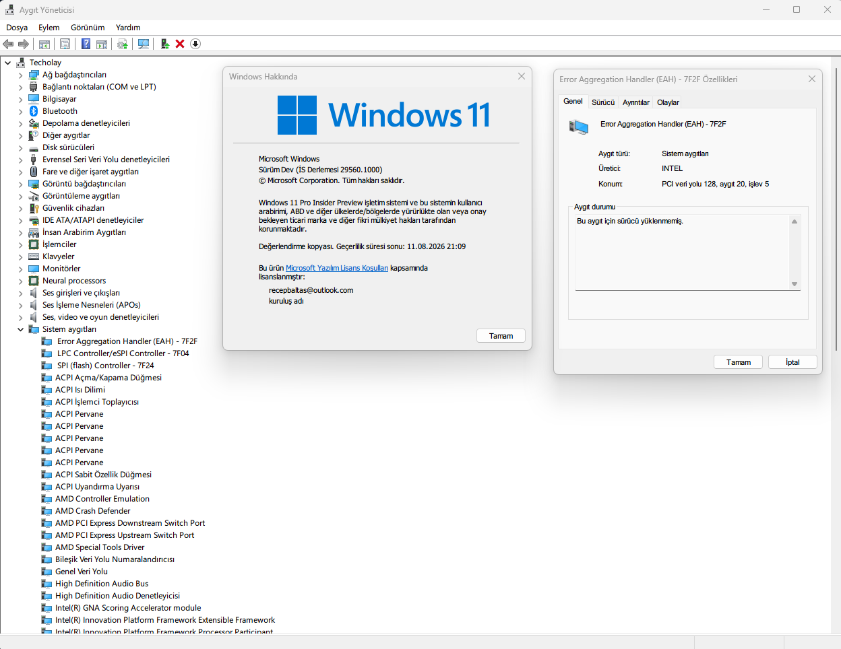Expand Ses, video ve oyun denetleyicileri

20,317
